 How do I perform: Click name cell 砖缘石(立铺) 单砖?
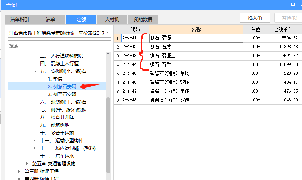pos(196,91)
